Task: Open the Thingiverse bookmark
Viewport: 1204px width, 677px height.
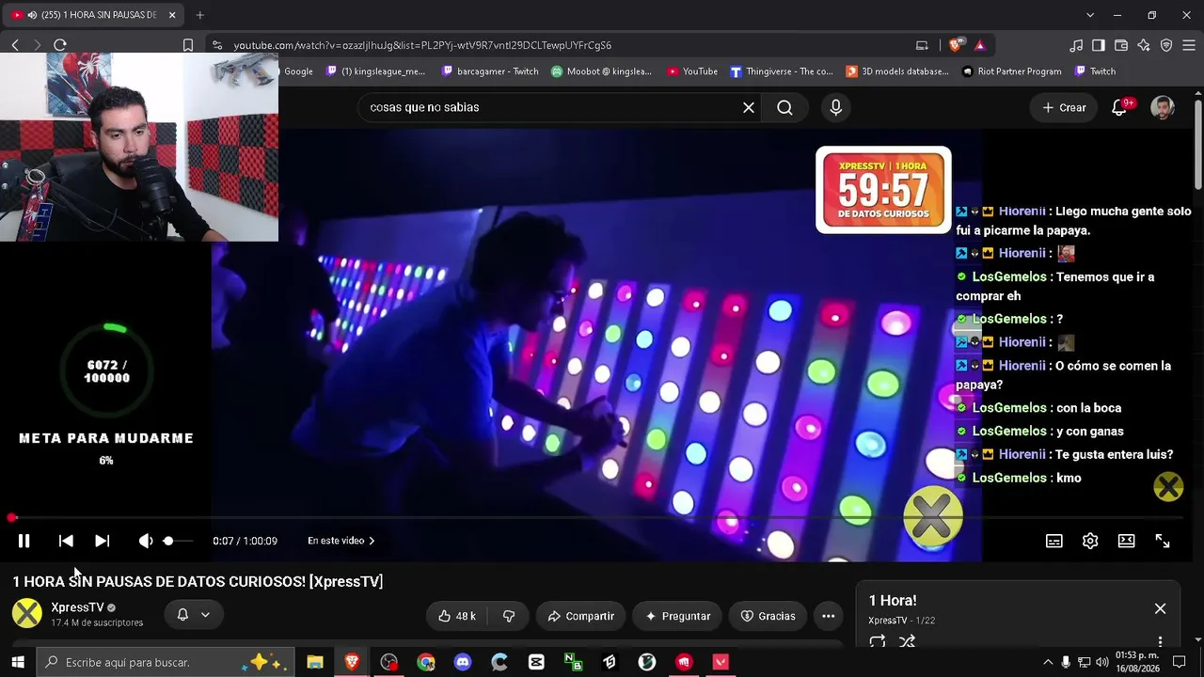Action: 782,71
